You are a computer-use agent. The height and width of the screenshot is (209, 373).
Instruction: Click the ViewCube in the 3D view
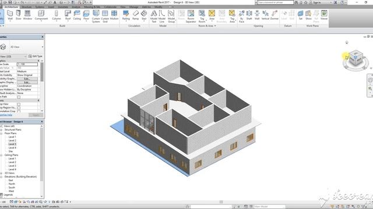(356, 59)
